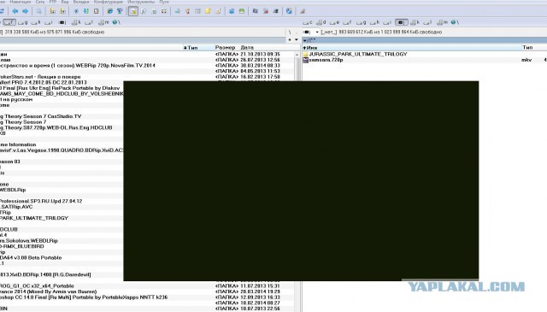Open network neighborhood globe in the left drive bar
547x312 pixels.
[116, 22]
